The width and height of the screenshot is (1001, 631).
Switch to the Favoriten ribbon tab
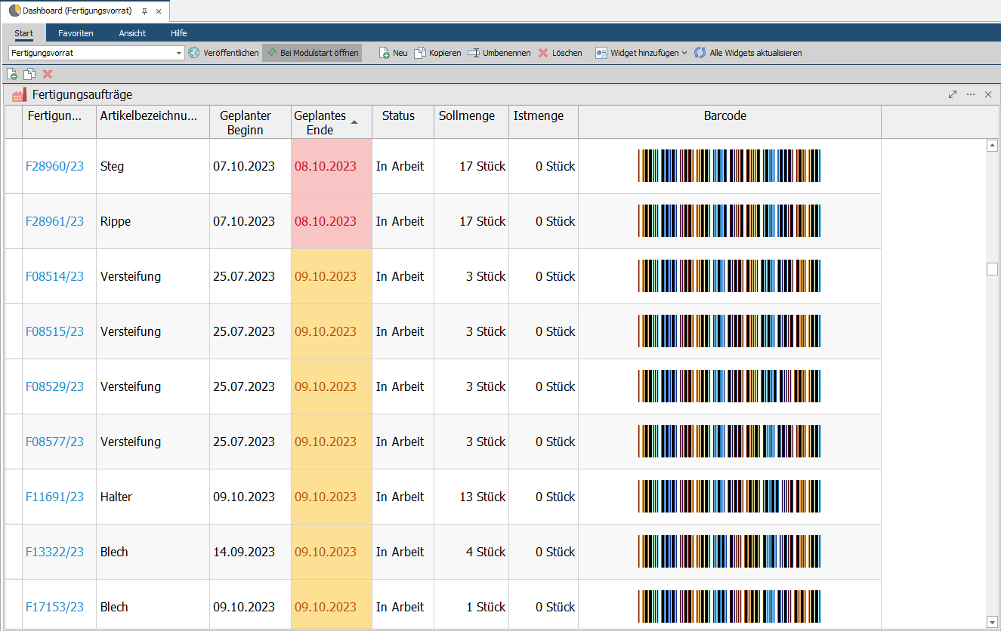click(x=76, y=33)
